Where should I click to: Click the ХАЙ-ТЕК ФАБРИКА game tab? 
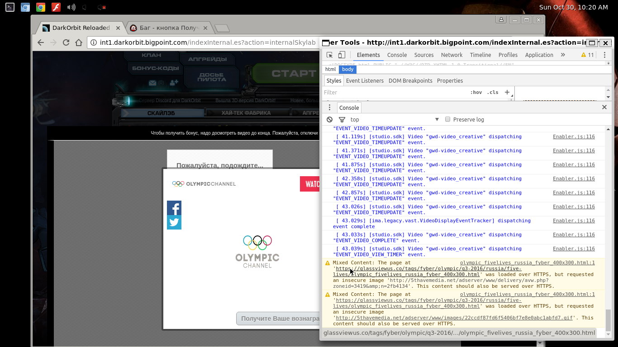pyautogui.click(x=246, y=113)
